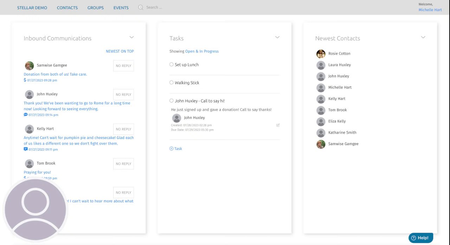
Task: Change the Open & In Progress task filter
Action: coord(202,51)
